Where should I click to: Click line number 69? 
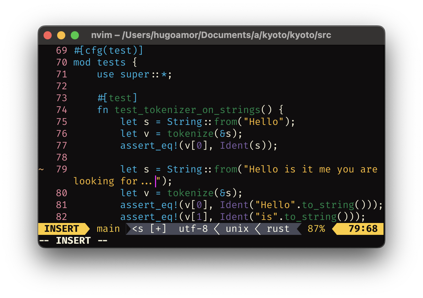[x=62, y=51]
